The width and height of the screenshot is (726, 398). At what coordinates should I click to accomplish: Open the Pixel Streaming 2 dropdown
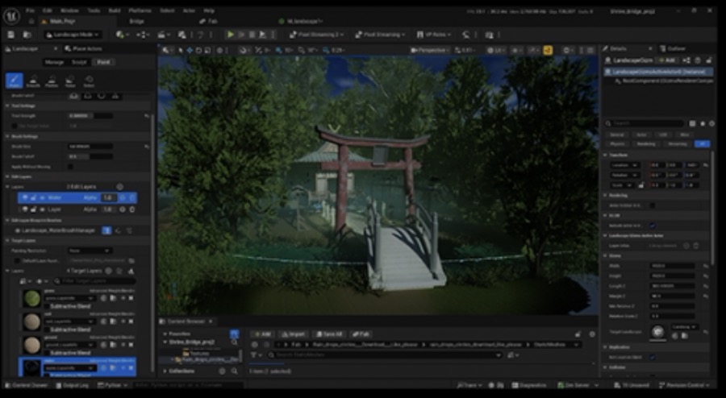coord(318,35)
